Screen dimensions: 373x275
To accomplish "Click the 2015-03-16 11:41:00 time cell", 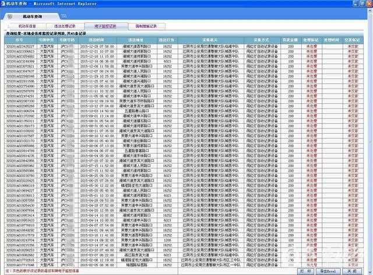I will (x=97, y=235).
